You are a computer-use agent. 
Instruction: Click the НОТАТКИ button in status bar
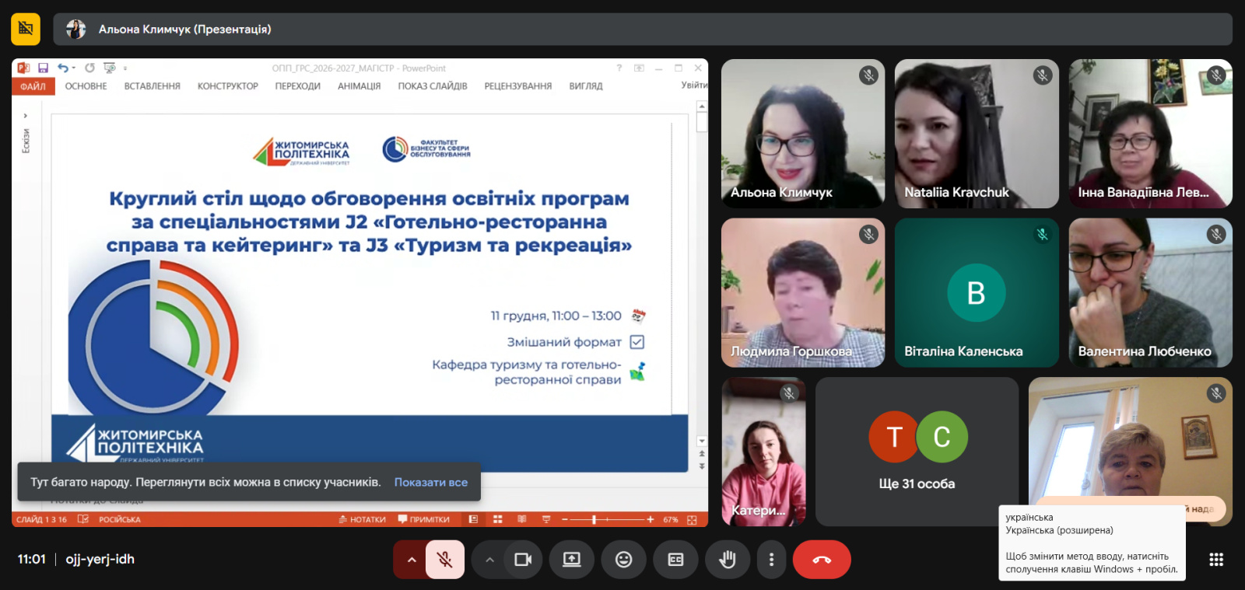tap(363, 519)
